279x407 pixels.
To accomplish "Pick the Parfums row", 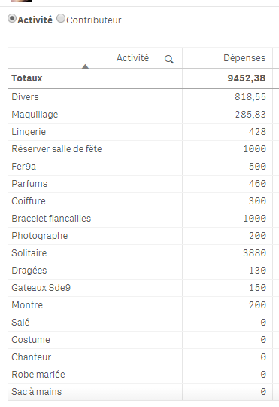I will coord(140,184).
